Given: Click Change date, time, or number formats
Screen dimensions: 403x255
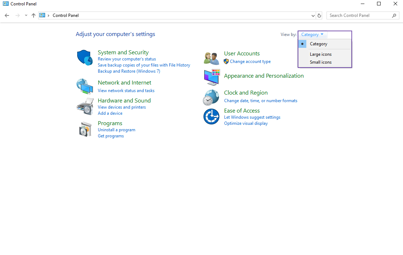Looking at the screenshot, I should pyautogui.click(x=260, y=101).
